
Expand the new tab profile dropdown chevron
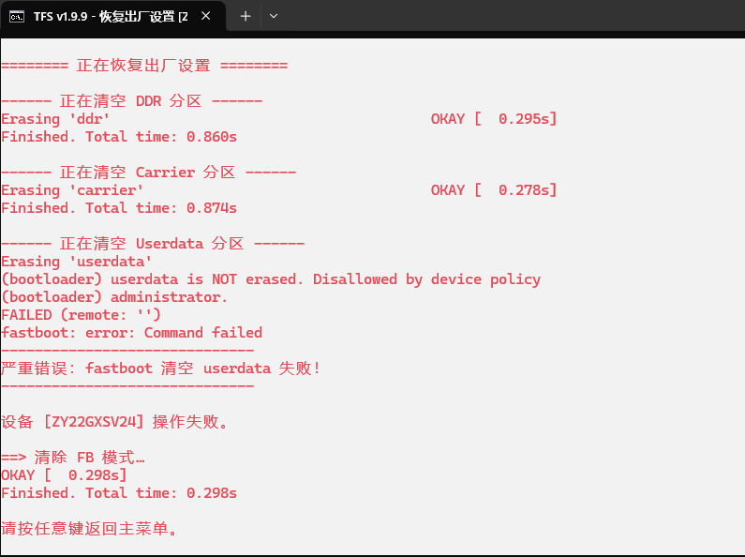tap(274, 16)
